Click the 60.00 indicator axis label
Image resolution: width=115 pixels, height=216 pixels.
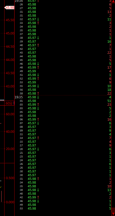(x=10, y=114)
